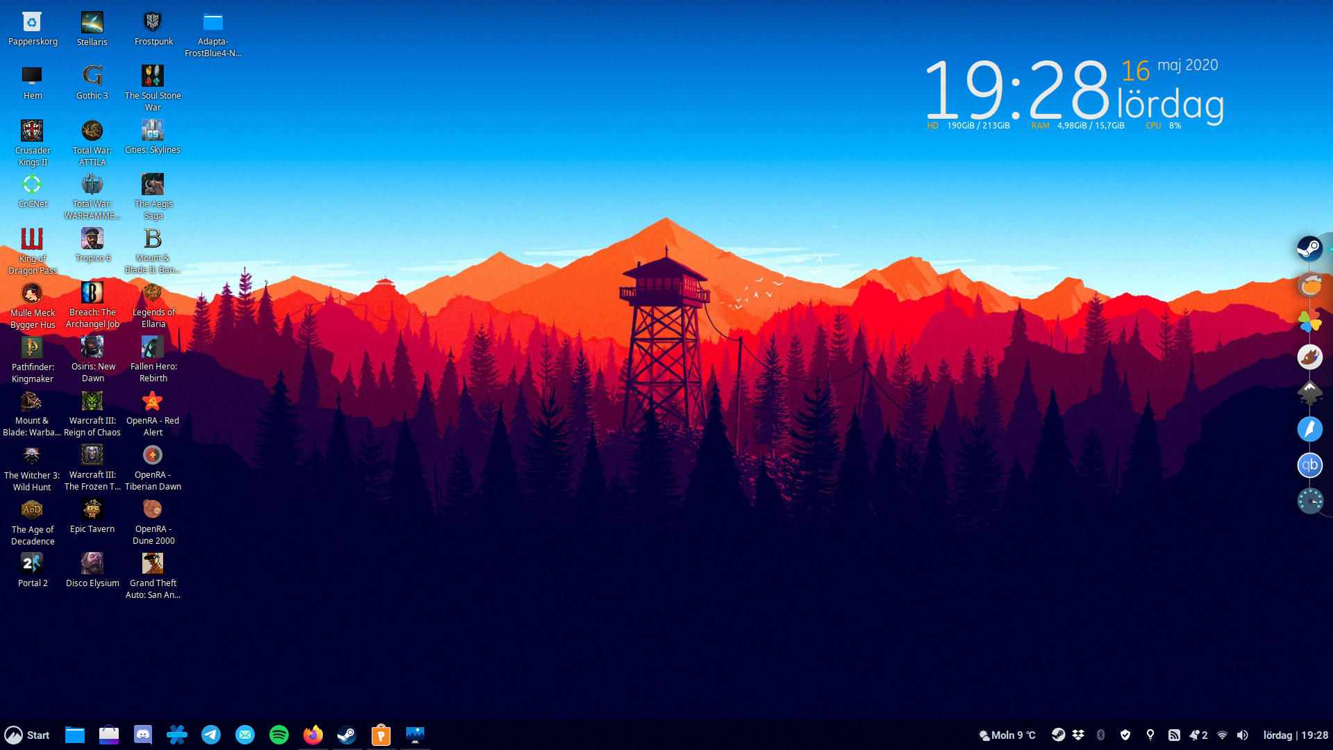
Task: Launch Discord from the taskbar
Action: click(x=143, y=735)
